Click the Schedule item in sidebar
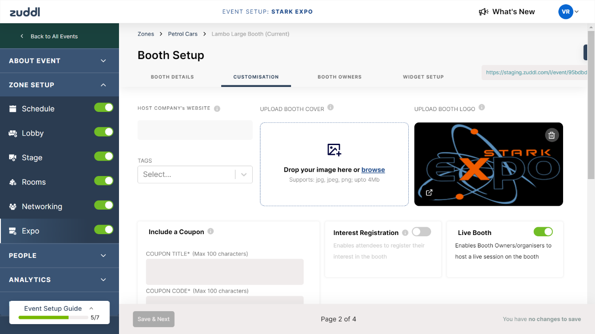 point(60,109)
